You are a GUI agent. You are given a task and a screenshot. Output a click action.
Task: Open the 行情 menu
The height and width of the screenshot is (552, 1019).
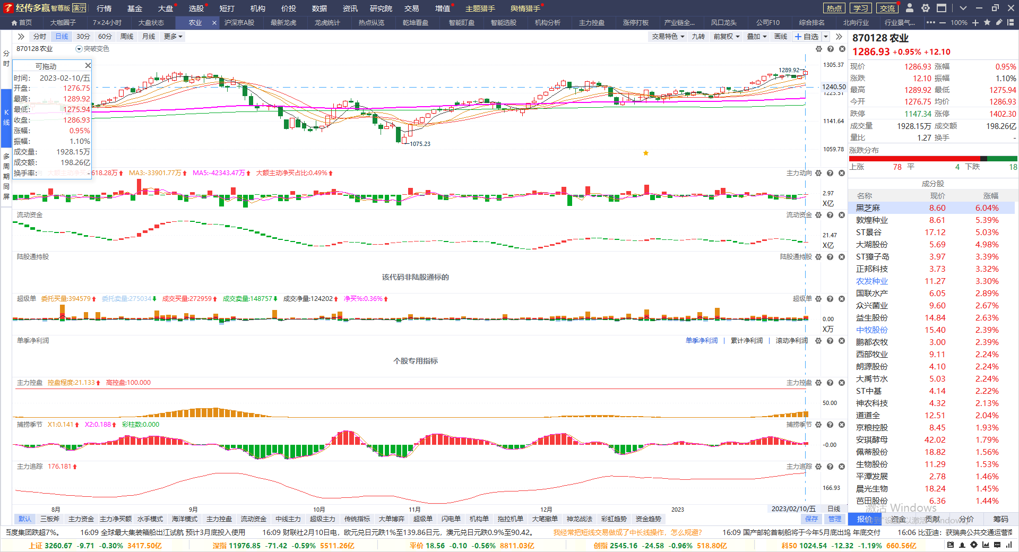[x=104, y=8]
